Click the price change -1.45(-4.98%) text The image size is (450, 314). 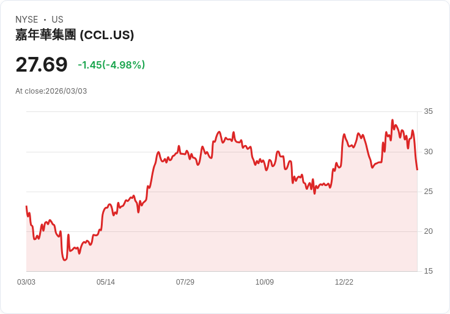(x=111, y=65)
